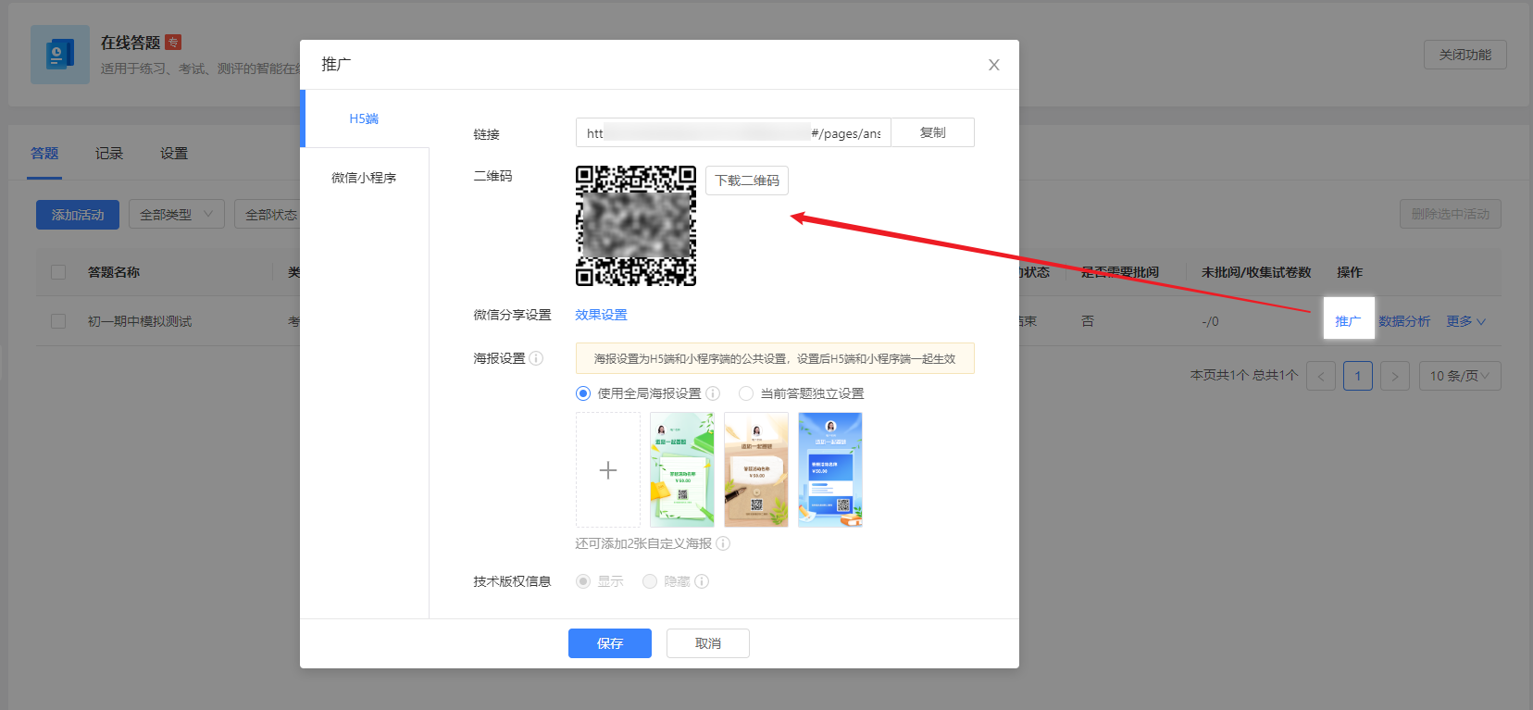The height and width of the screenshot is (710, 1533).
Task: Tick the header checkbox beside 答题名称
Action: [58, 272]
